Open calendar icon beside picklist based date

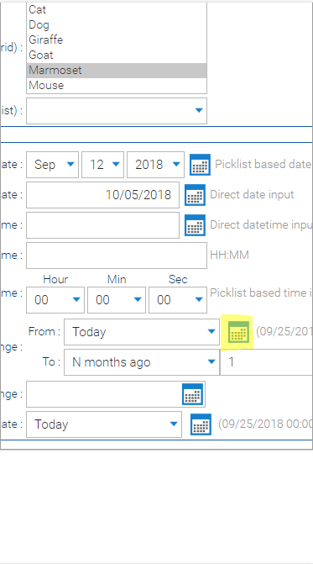[x=200, y=165]
